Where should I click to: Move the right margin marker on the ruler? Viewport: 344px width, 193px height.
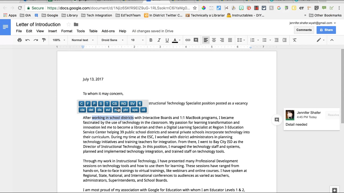(250, 47)
